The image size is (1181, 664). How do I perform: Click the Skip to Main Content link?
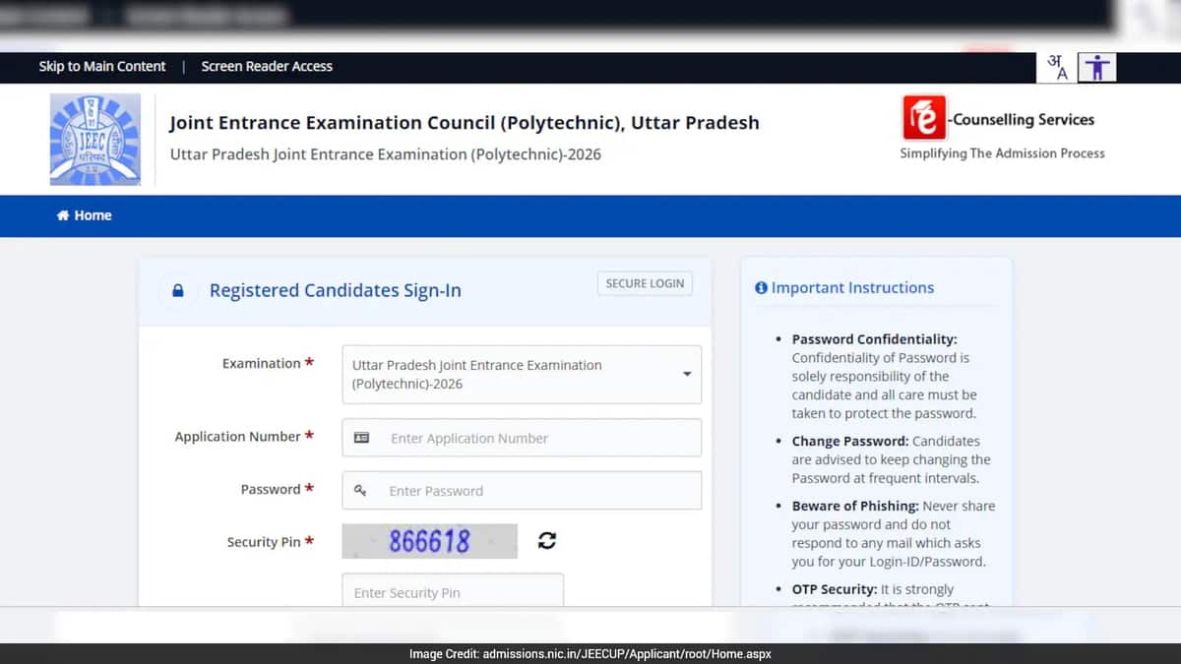[x=102, y=66]
